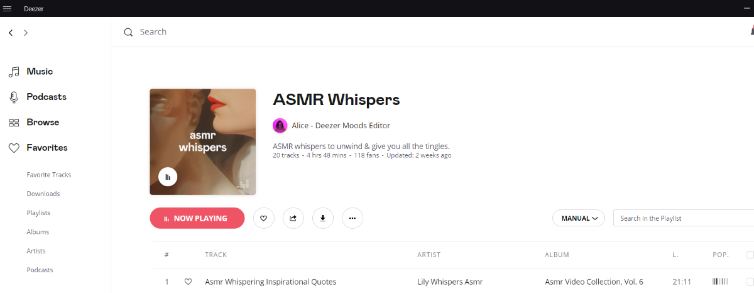Like track 1 with its heart icon
Image resolution: width=754 pixels, height=293 pixels.
188,282
